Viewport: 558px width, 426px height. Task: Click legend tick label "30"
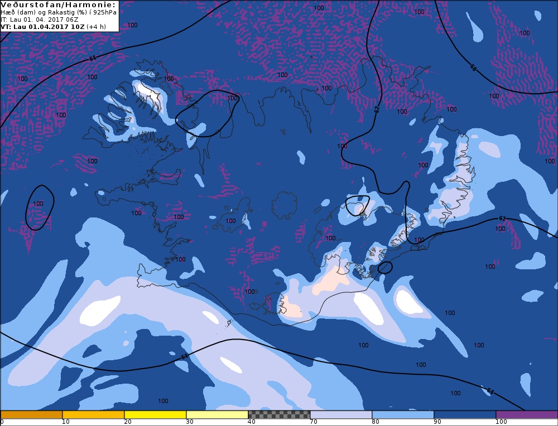[190, 422]
